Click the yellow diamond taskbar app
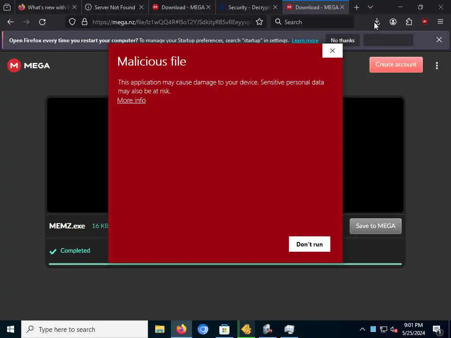This screenshot has width=451, height=338. (x=246, y=329)
